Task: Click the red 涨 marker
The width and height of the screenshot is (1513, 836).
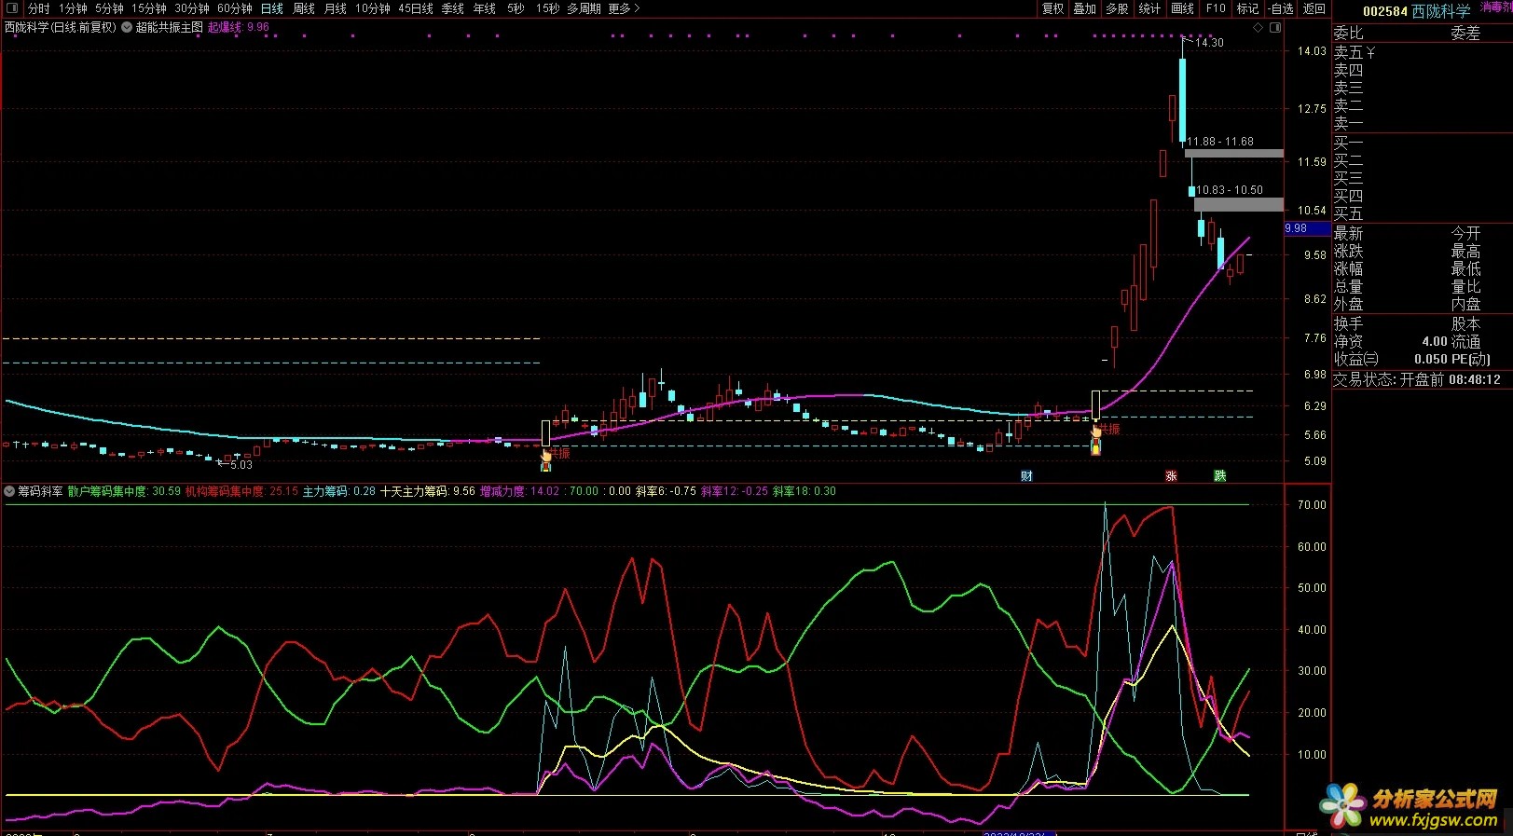Action: tap(1171, 476)
